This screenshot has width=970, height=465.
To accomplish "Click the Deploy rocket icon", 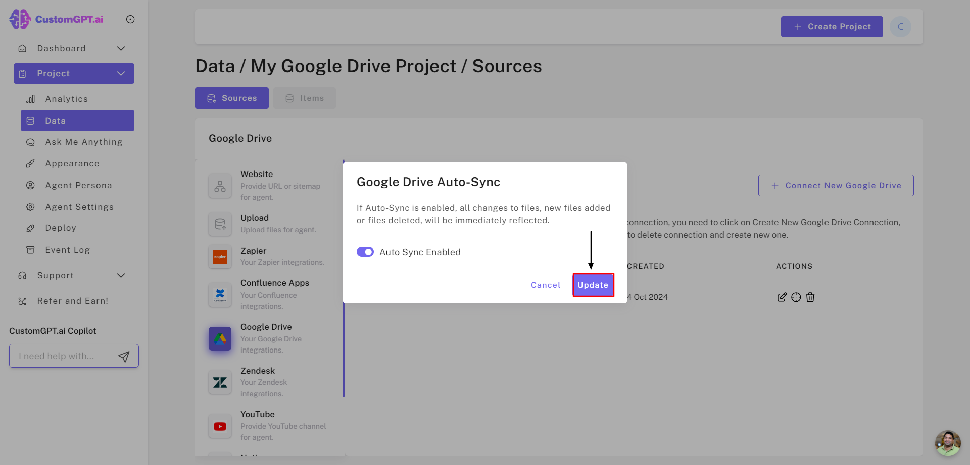I will pyautogui.click(x=30, y=228).
